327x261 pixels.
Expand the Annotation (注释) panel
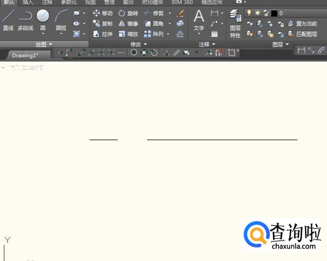click(207, 44)
